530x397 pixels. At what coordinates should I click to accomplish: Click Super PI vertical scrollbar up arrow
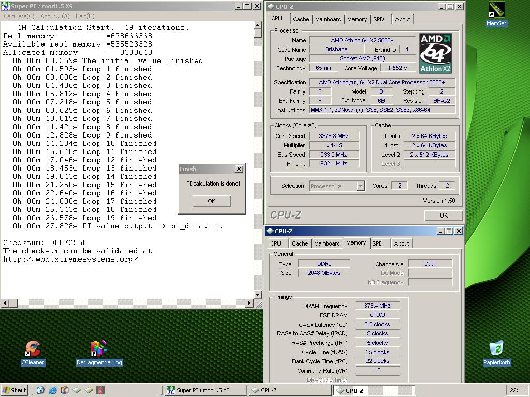pyautogui.click(x=258, y=25)
